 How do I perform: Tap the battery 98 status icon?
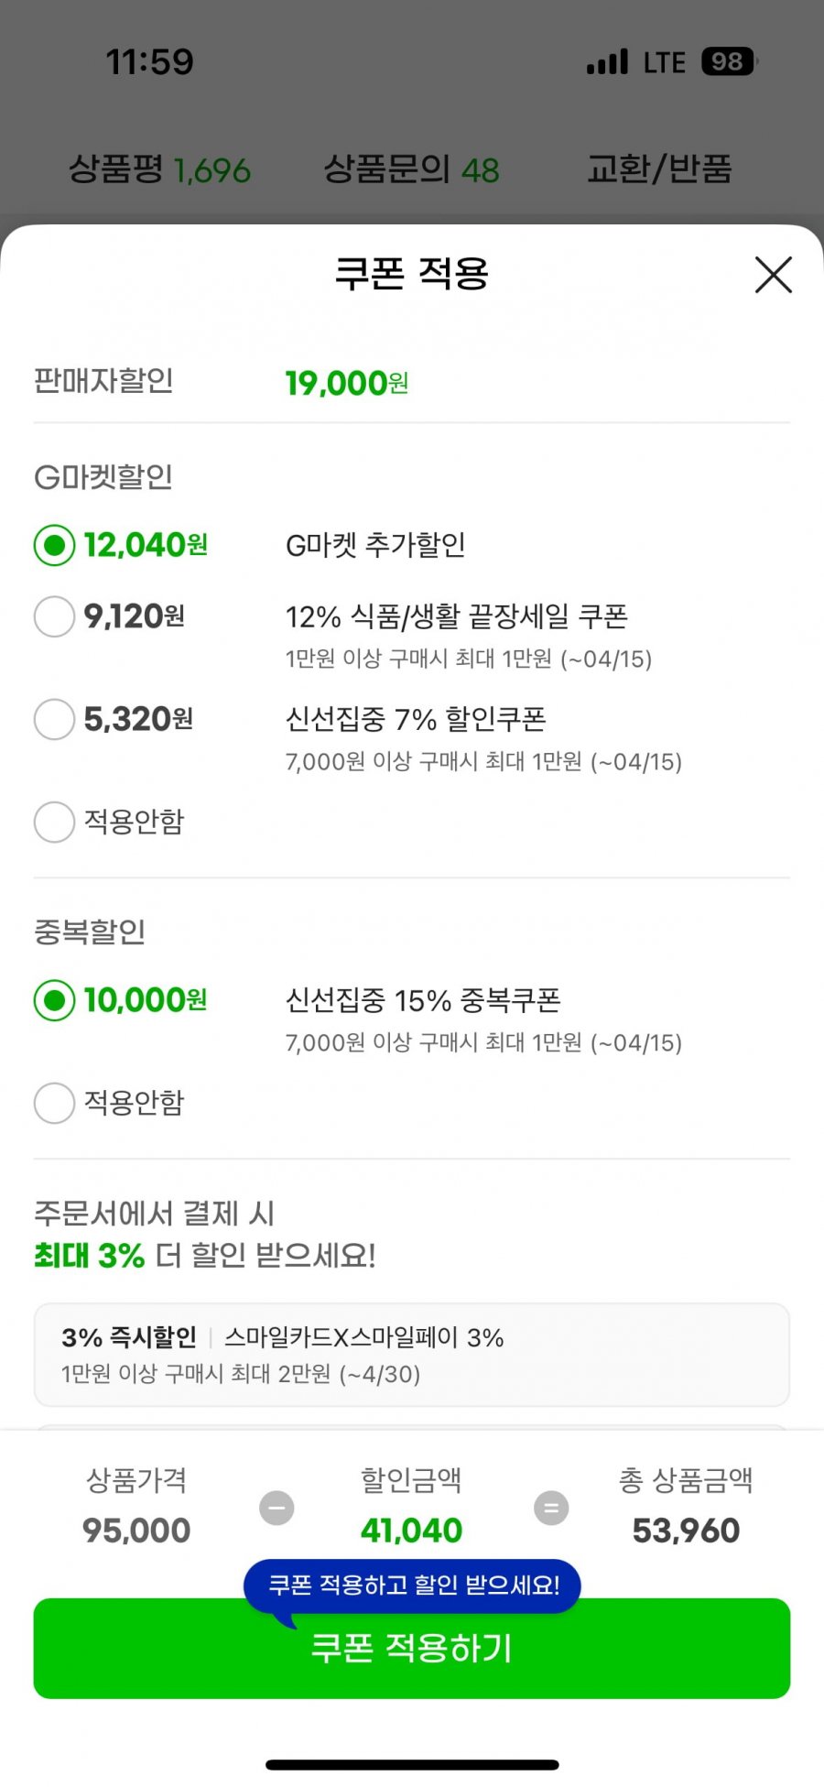coord(730,61)
